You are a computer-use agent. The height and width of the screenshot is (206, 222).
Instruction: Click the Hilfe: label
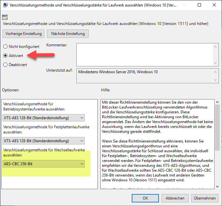click(105, 90)
